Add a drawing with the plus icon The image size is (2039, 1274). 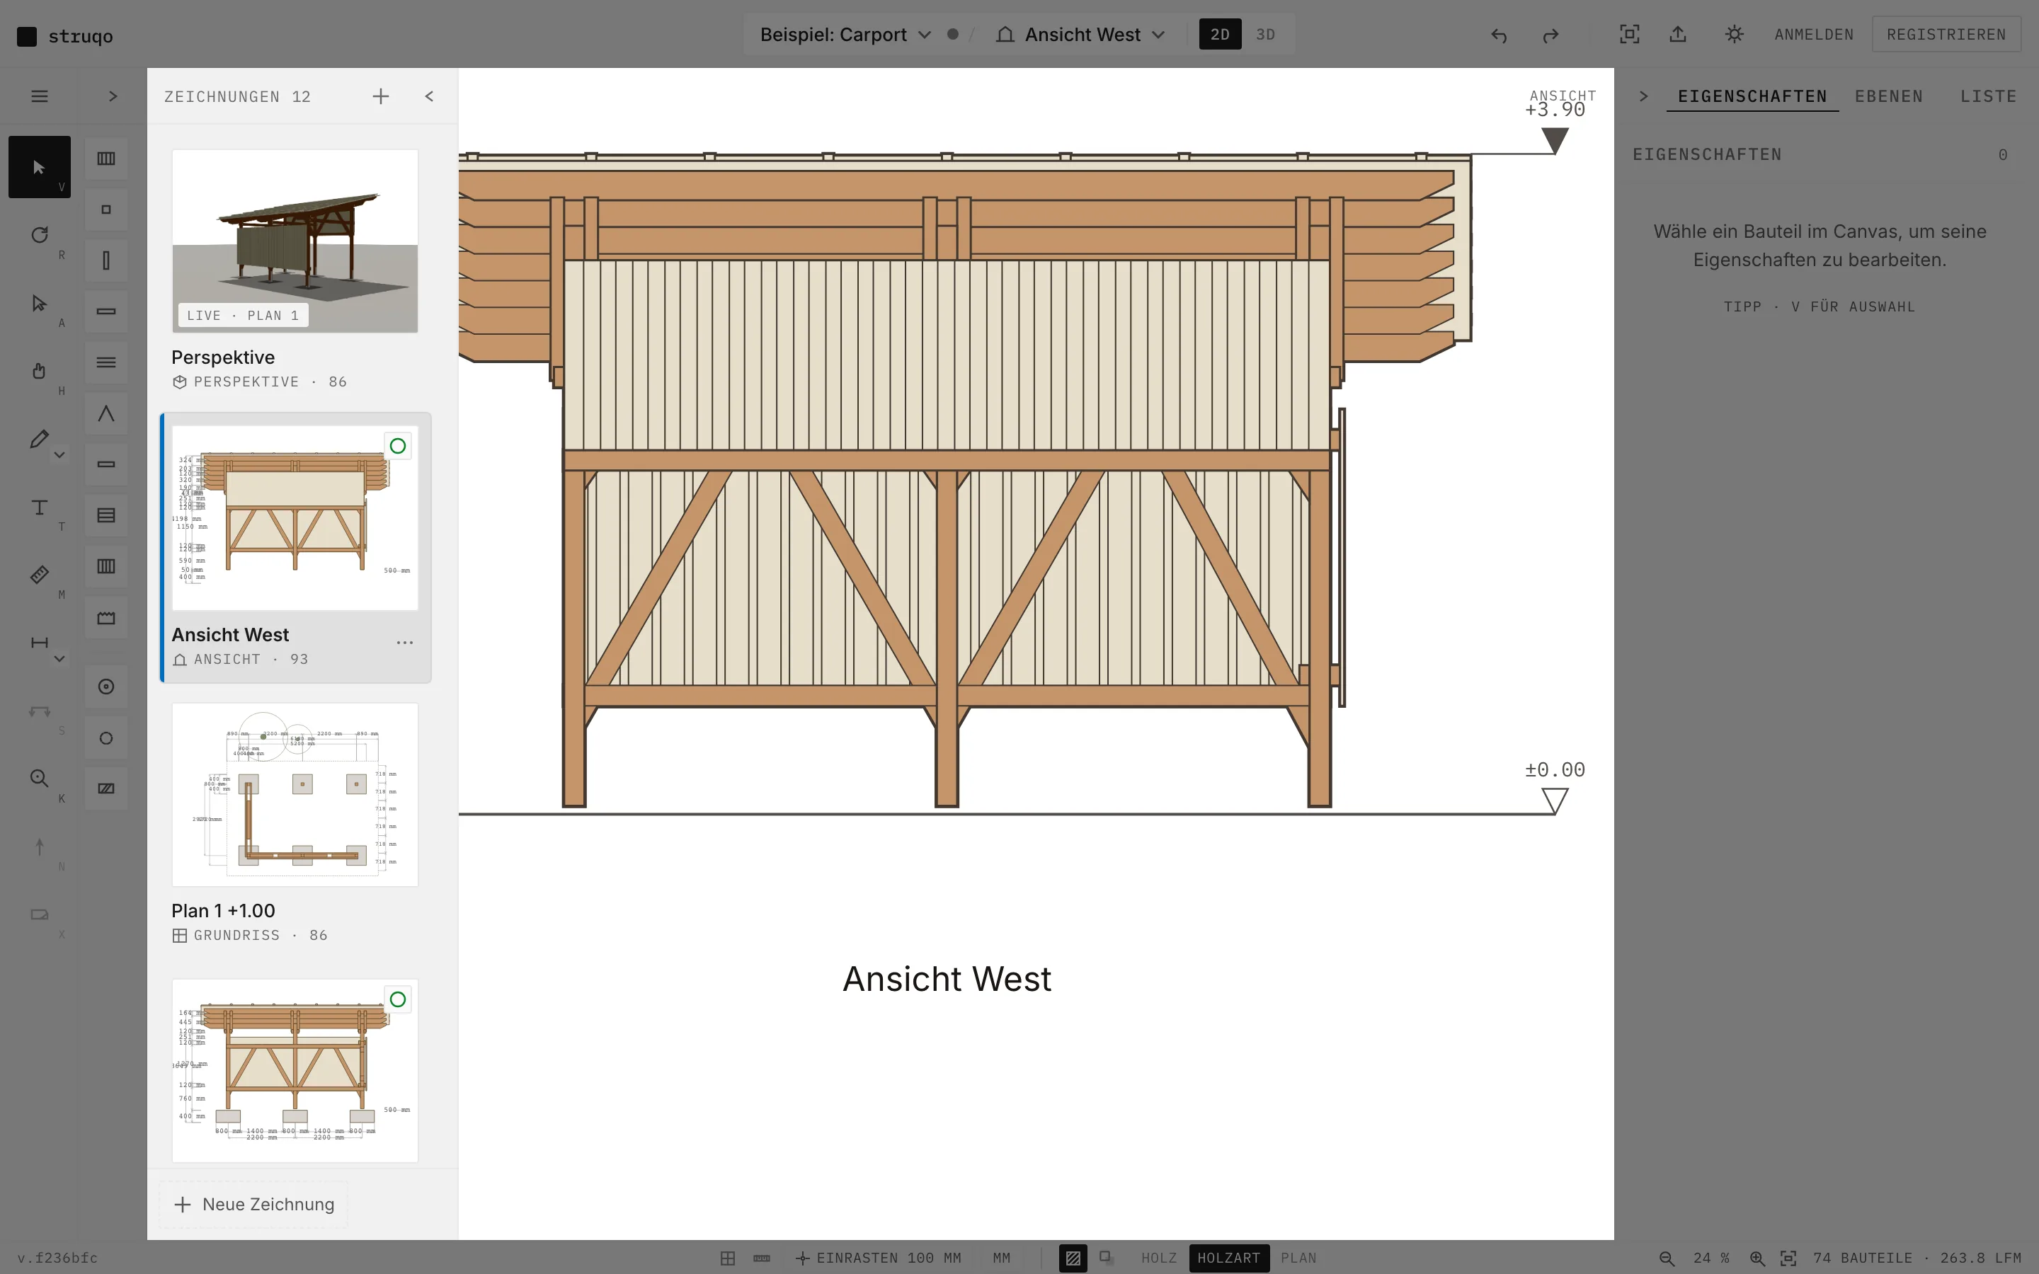381,96
